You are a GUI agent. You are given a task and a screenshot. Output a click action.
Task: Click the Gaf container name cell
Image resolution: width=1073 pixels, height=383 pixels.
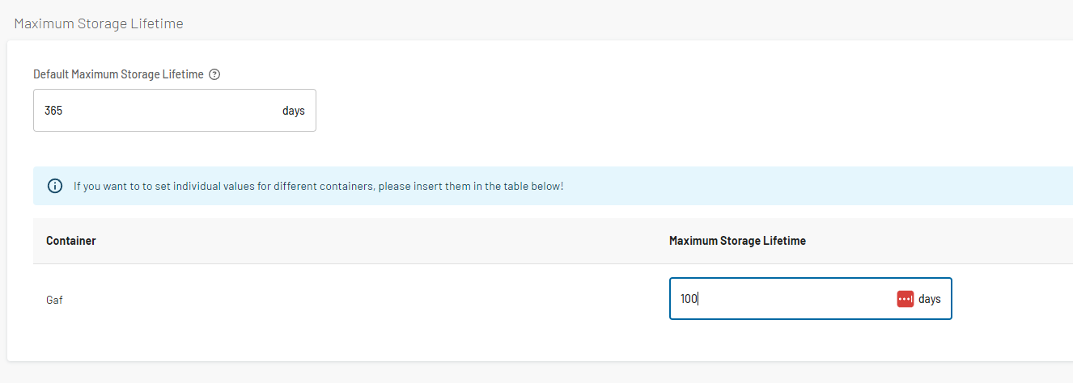(x=54, y=300)
